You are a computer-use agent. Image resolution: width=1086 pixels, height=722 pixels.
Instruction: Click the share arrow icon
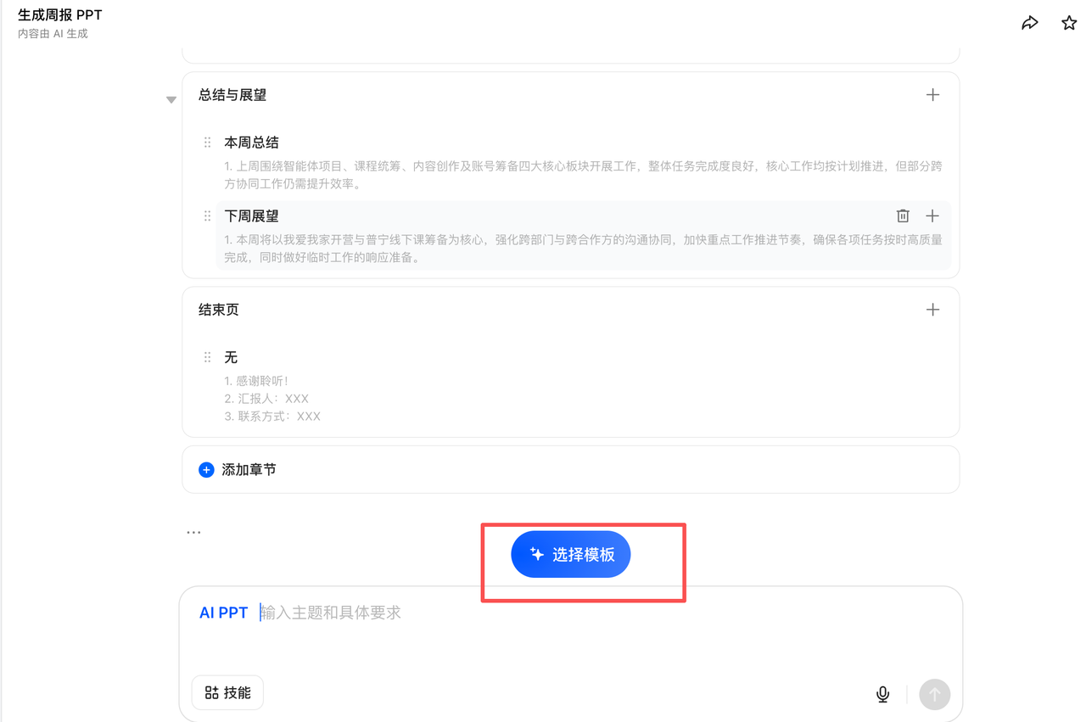[1029, 23]
